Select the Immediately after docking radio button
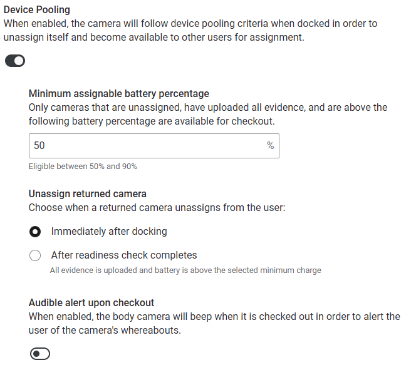Screen dimensions: 411x365 [35, 232]
